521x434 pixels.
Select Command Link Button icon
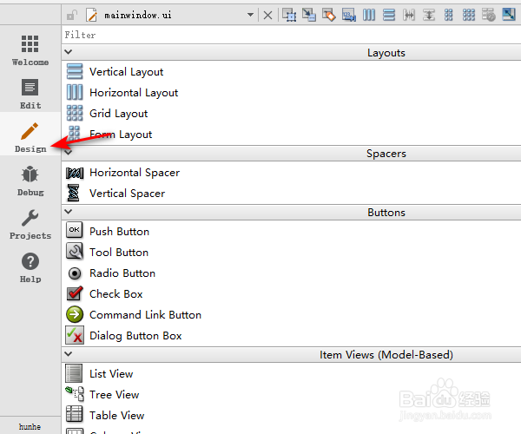(75, 314)
